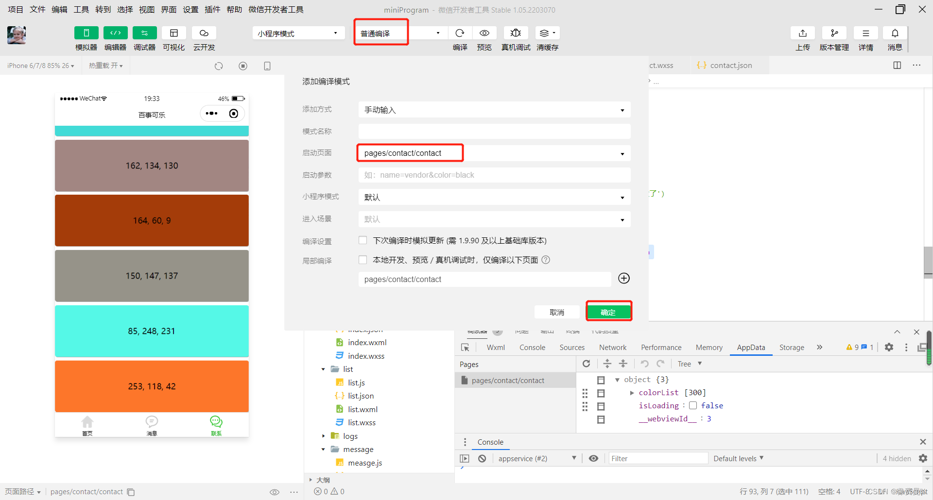Click the AppData redo icon
The height and width of the screenshot is (500, 933).
click(x=660, y=364)
